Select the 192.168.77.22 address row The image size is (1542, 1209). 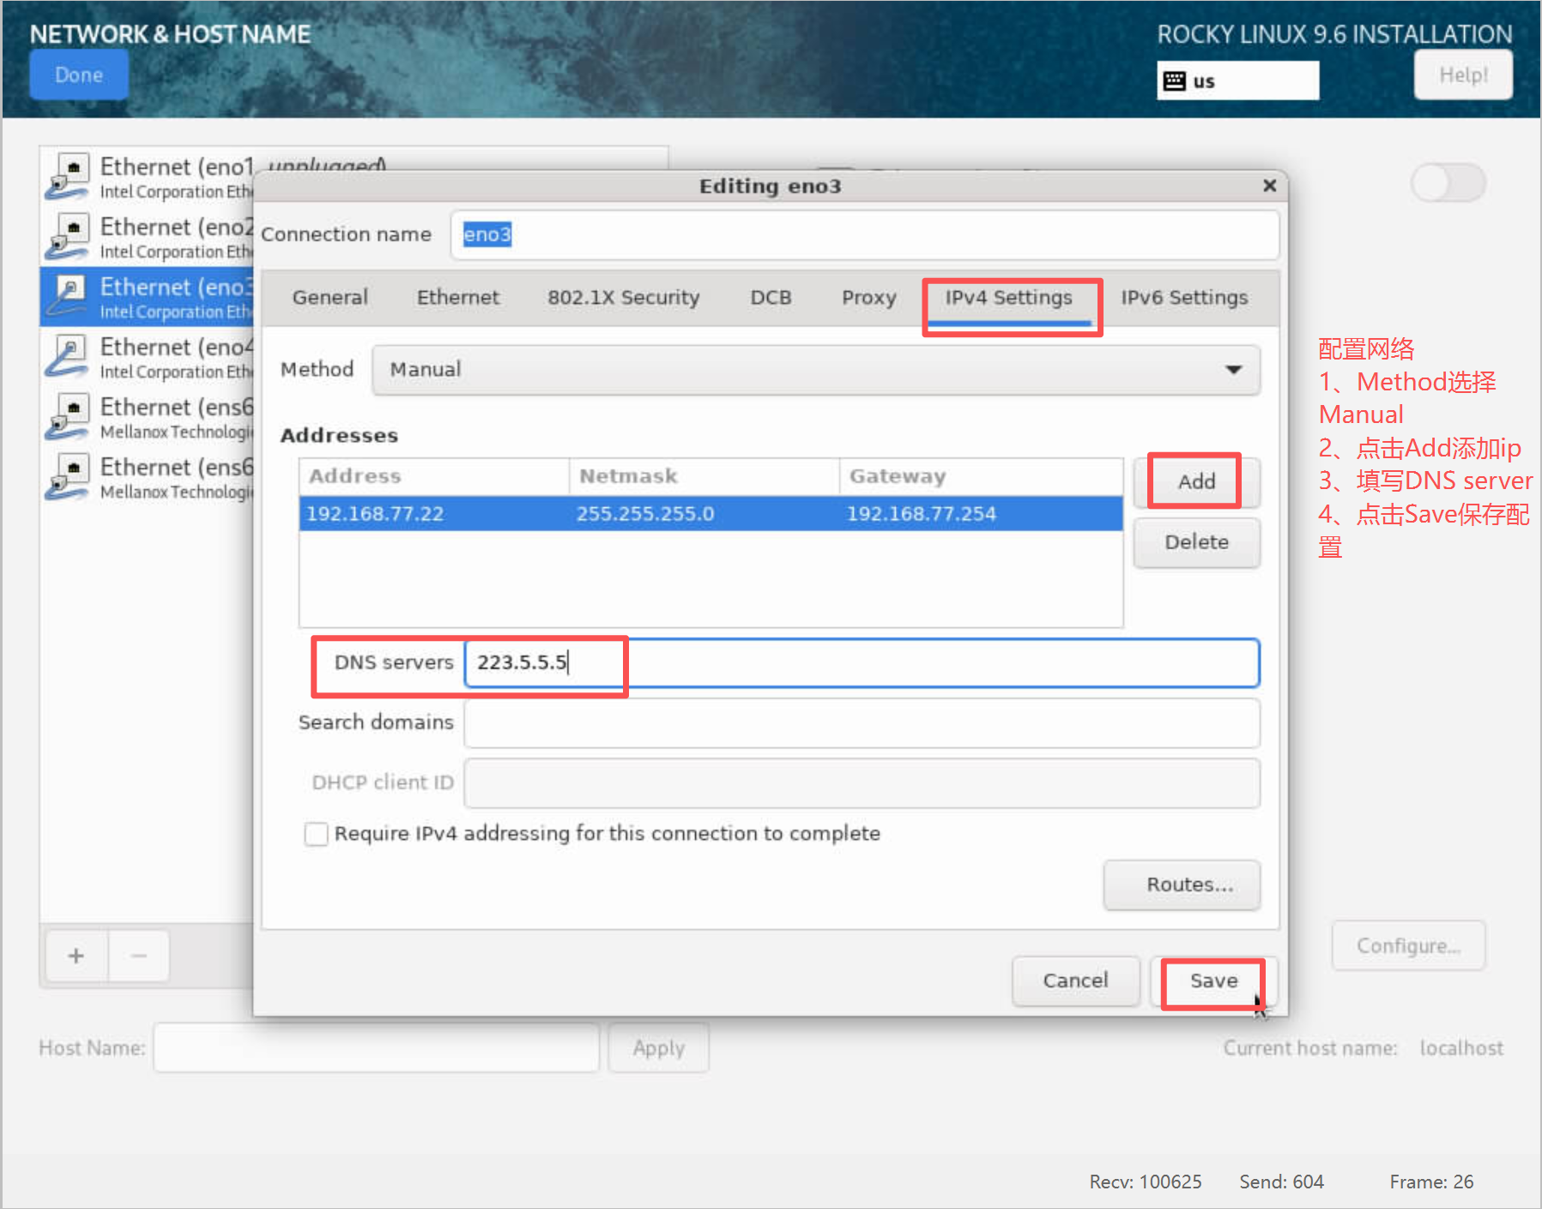click(710, 514)
